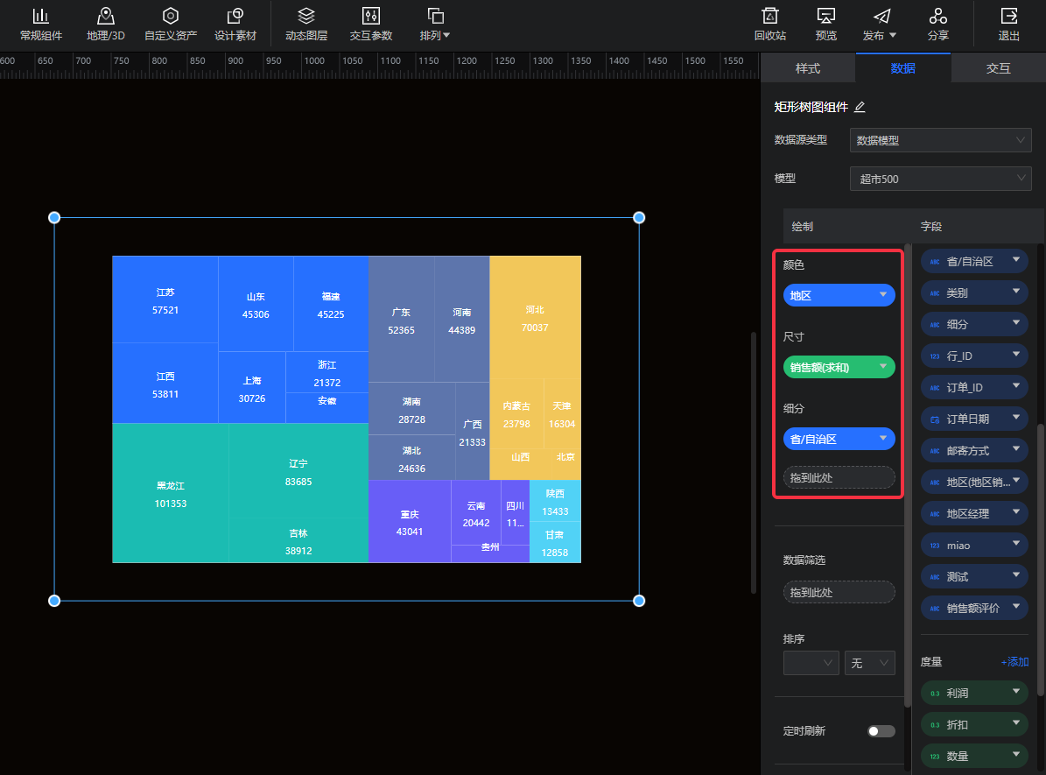Viewport: 1046px width, 775px height.
Task: Open the 模型 dropdown showing 超市500
Action: 940,179
